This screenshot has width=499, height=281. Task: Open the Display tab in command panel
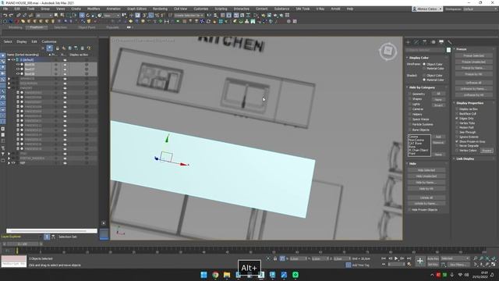coord(441,42)
